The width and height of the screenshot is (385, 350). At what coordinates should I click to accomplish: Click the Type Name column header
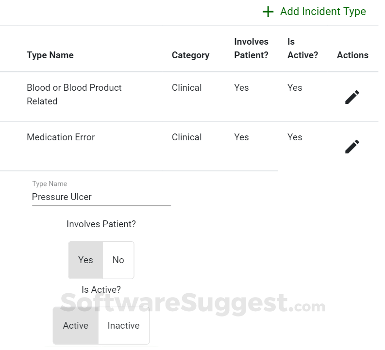coord(50,55)
